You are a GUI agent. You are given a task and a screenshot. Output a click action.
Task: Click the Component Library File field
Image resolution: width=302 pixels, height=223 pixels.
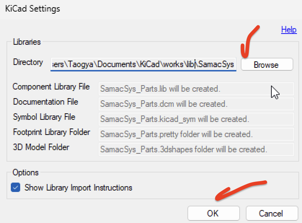point(196,89)
